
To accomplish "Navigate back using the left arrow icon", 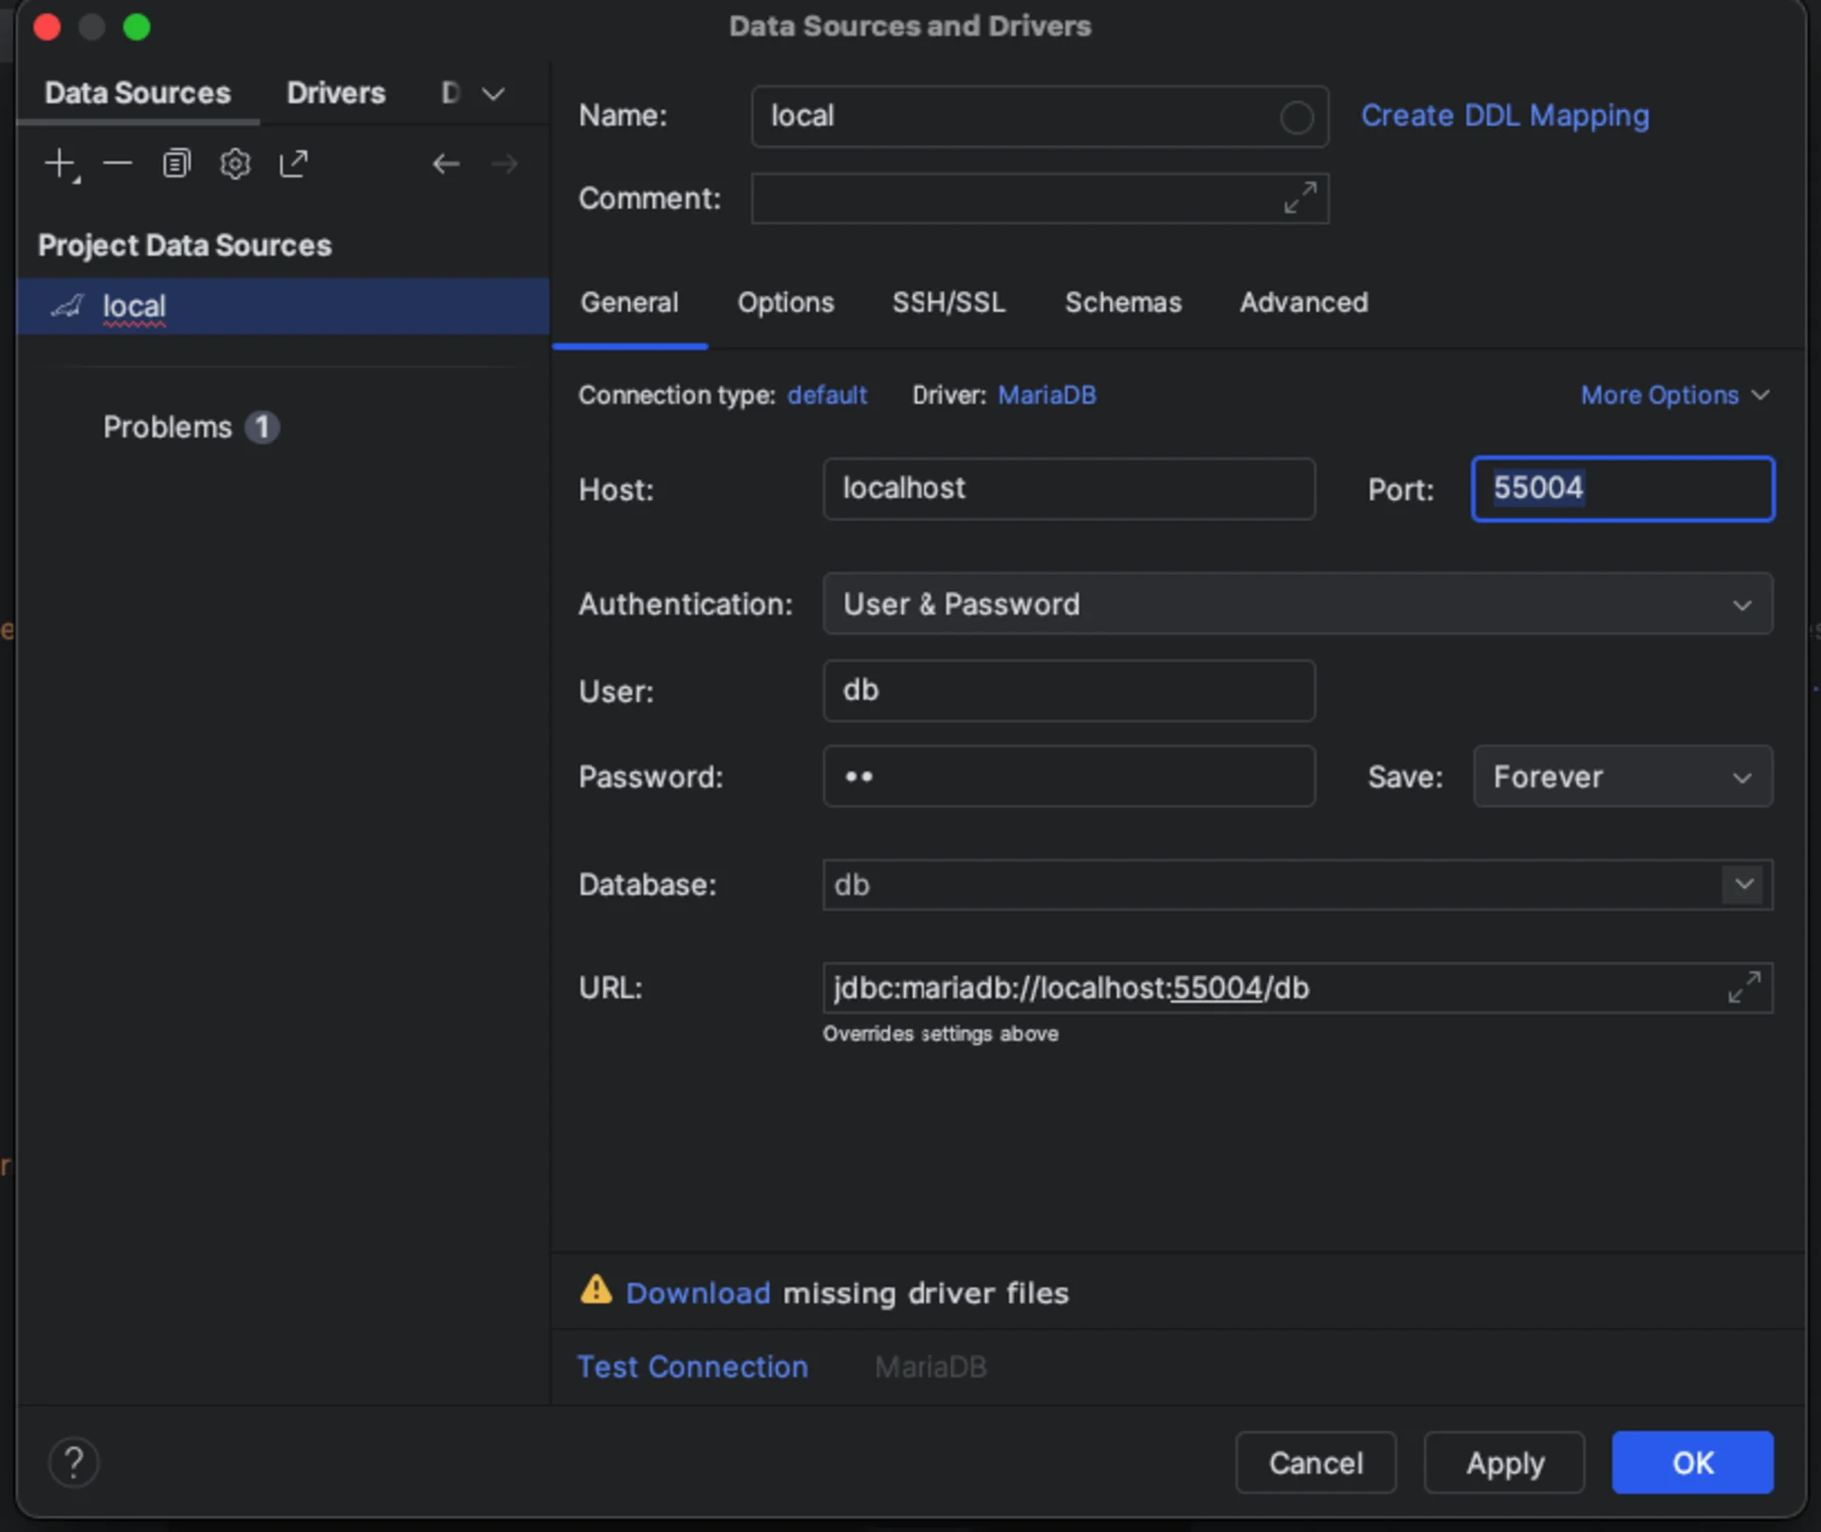I will 446,163.
